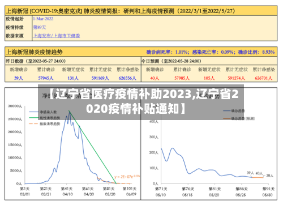Select the 今日预测 (至2022-05-28 24:00) heading
The image size is (283, 205).
point(171,61)
